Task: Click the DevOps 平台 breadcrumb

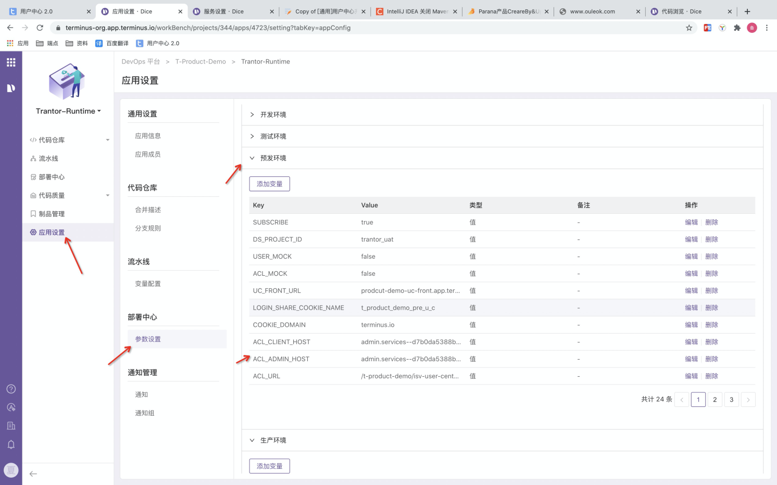Action: [141, 61]
